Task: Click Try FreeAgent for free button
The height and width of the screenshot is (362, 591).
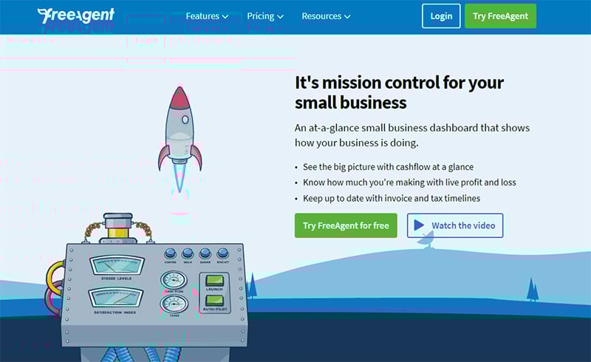Action: 346,225
